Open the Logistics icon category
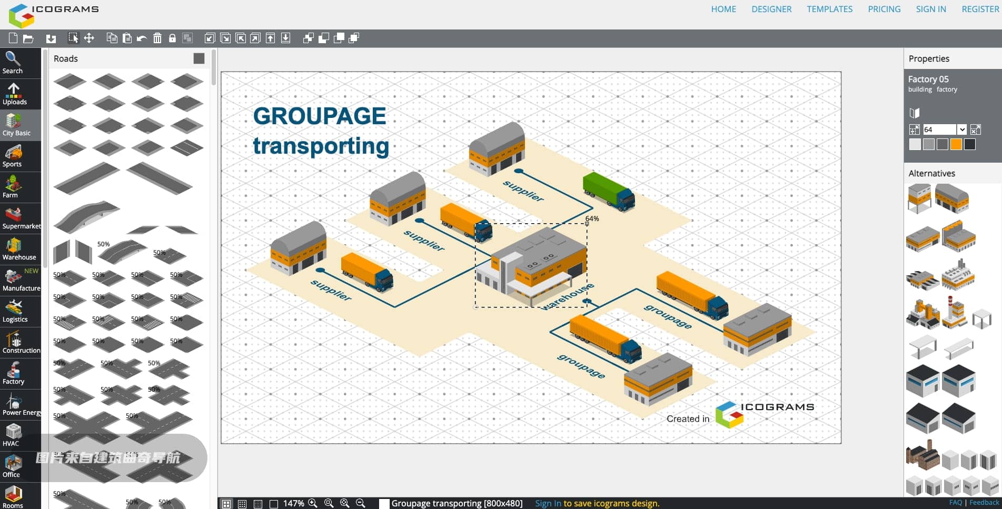The height and width of the screenshot is (509, 1002). 15,311
